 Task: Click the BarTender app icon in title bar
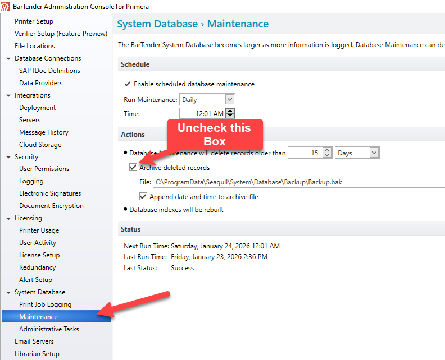tap(6, 6)
